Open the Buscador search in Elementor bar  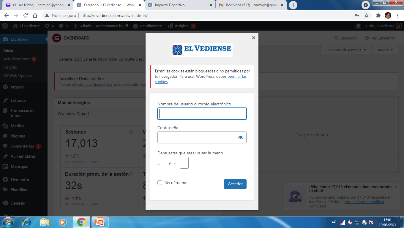click(x=346, y=38)
